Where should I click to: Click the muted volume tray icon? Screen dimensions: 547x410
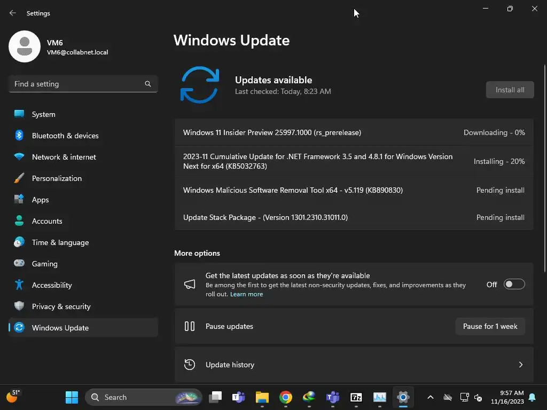(x=478, y=397)
